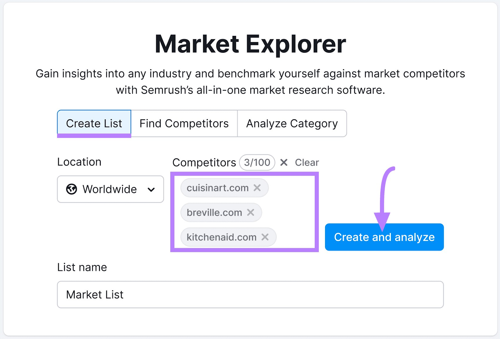This screenshot has width=500, height=339.
Task: Select the breville.com competitor chip
Action: tap(214, 212)
